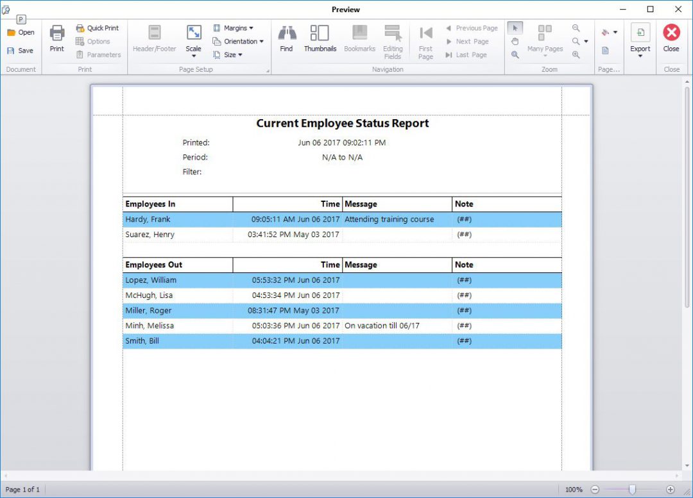Activate the Magnifier tool
693x498 pixels.
pos(515,54)
